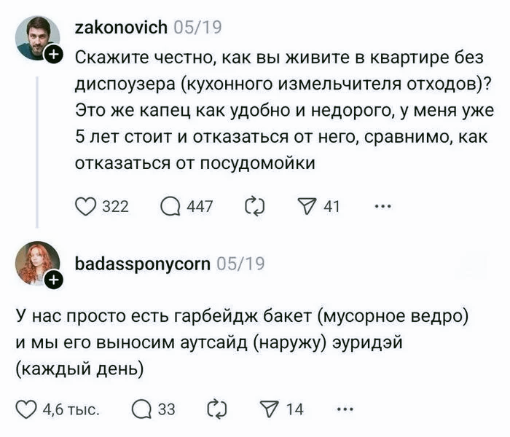The height and width of the screenshot is (437, 510).
Task: Open more options on badassponycorn's reply
Action: click(345, 409)
